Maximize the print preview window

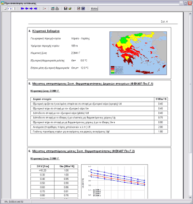pos(185,3)
